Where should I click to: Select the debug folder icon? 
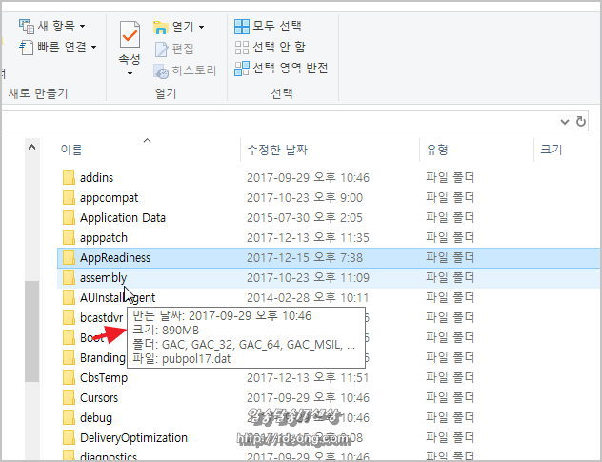[70, 417]
